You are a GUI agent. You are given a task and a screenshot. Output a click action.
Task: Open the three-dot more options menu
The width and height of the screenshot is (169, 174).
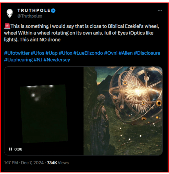pos(160,11)
